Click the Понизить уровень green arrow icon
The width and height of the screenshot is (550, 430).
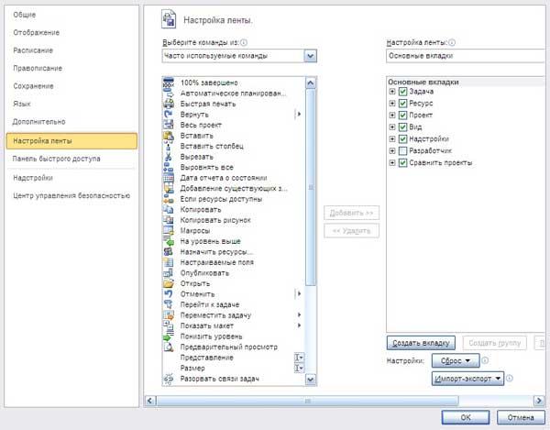[169, 336]
